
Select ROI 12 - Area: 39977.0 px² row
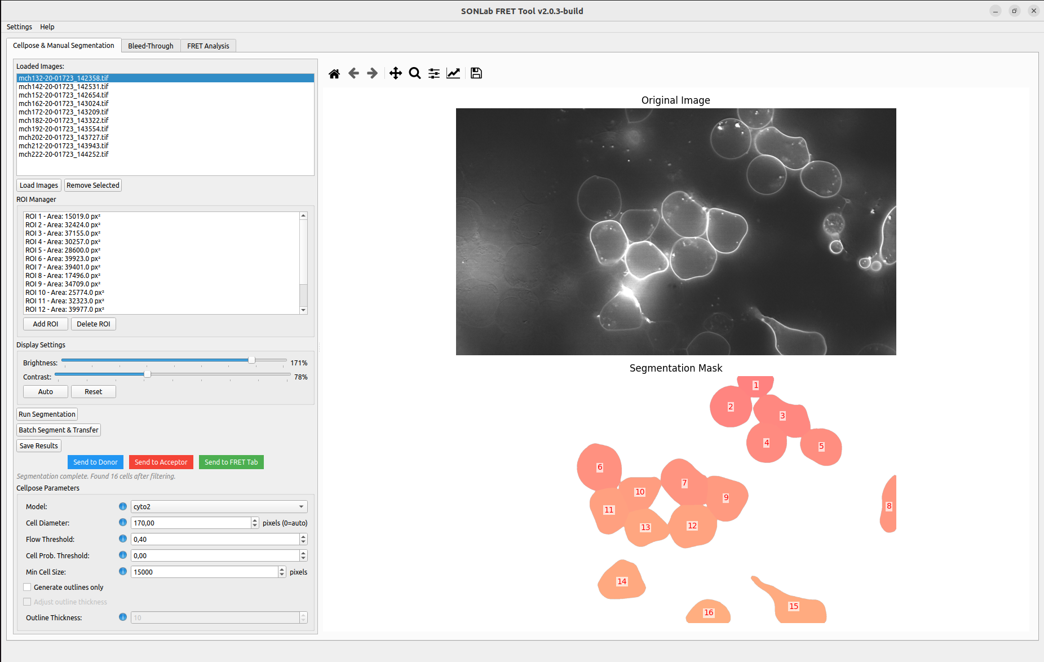(161, 309)
